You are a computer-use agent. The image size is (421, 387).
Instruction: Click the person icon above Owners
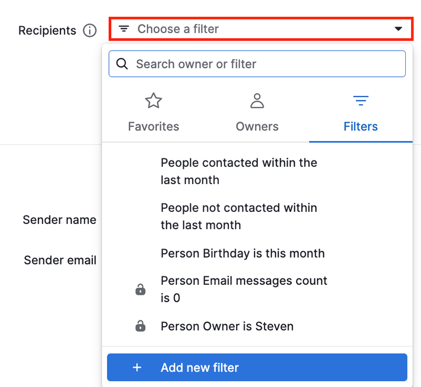point(257,100)
